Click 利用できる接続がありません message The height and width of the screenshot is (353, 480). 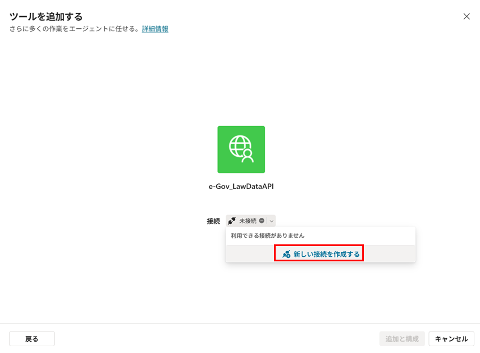pos(267,235)
